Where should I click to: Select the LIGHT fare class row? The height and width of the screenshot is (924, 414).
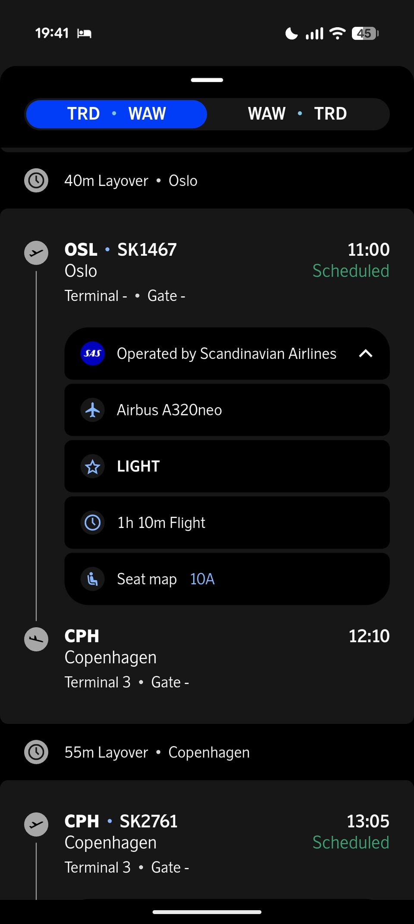(227, 466)
